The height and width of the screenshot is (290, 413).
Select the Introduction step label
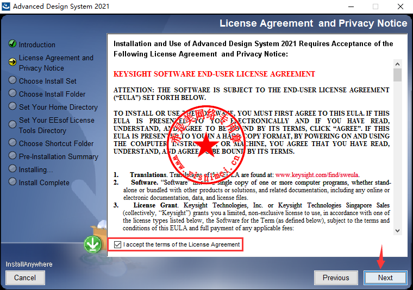pos(37,45)
